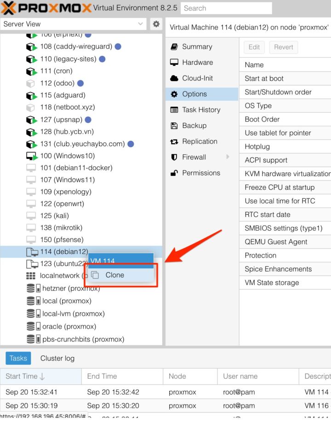The image size is (331, 429).
Task: Click in the Search field
Action: pyautogui.click(x=226, y=8)
